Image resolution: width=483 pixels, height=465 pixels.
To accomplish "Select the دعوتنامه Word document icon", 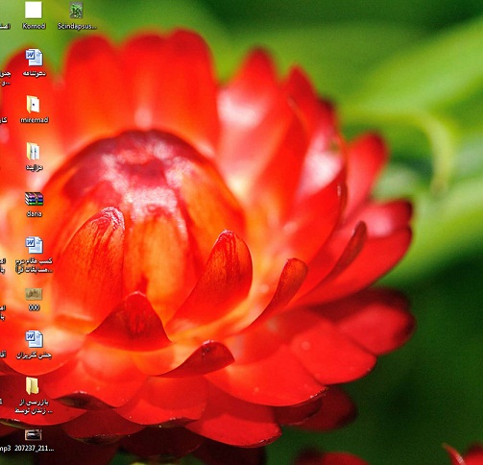I will point(34,58).
